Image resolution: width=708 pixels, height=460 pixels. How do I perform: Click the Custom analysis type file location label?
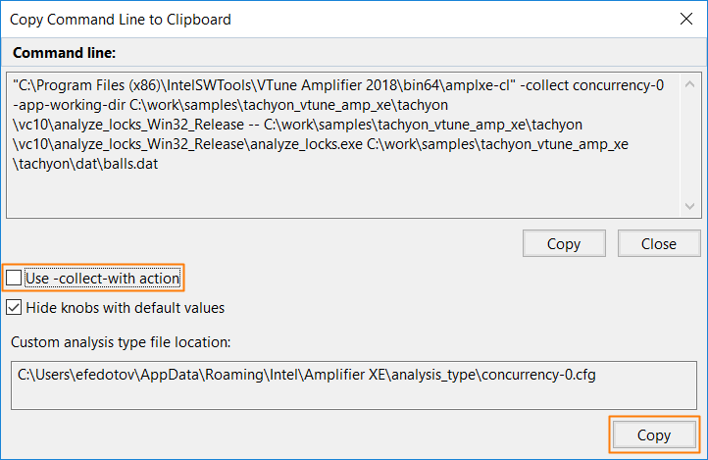pos(121,342)
